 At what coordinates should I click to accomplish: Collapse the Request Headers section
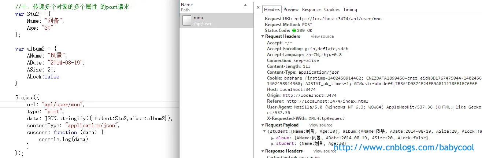263,37
